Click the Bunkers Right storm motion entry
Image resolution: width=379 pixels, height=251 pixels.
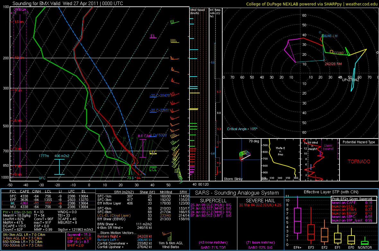tap(125, 236)
